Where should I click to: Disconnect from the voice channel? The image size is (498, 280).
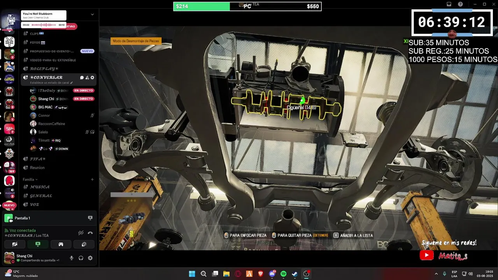[x=90, y=233]
